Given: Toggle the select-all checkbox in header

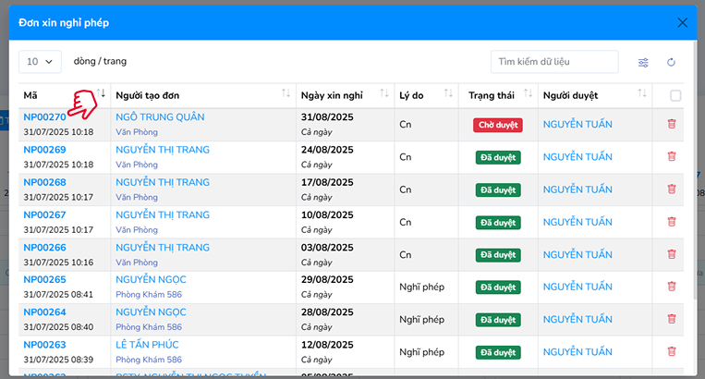Looking at the screenshot, I should [x=675, y=95].
